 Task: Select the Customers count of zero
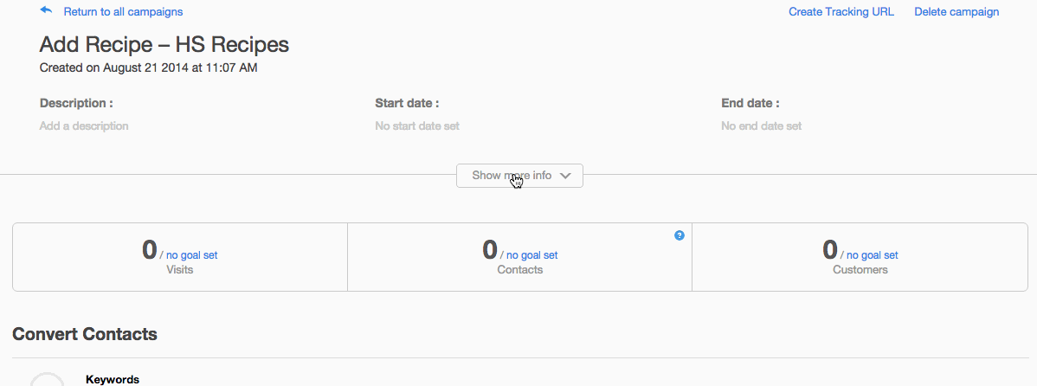830,249
